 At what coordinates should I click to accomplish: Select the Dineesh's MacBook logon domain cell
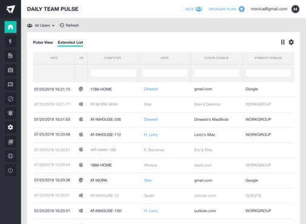pos(211,119)
